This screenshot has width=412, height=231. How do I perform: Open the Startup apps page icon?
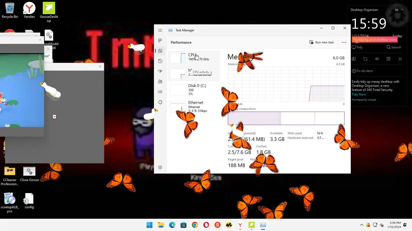click(160, 71)
